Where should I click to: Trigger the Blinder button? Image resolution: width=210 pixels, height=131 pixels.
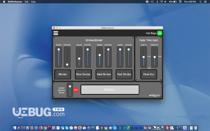(63, 74)
